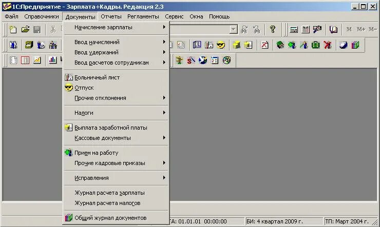
Task: Click the green book toolbar icon
Action: 280,45
